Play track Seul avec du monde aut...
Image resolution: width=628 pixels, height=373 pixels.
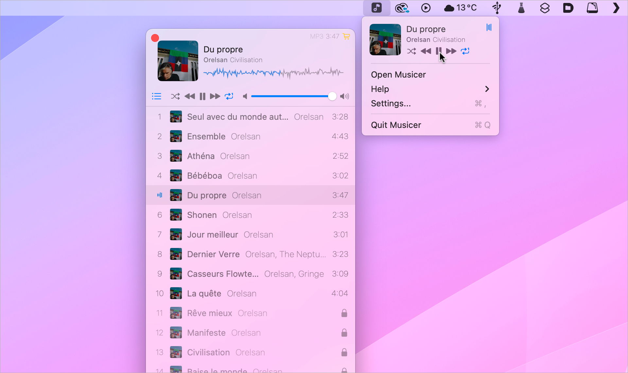[251, 117]
